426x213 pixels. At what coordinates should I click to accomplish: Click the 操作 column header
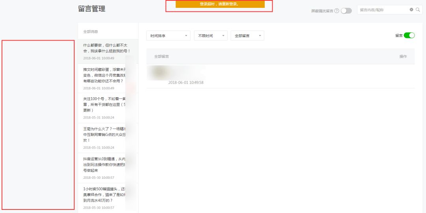403,57
